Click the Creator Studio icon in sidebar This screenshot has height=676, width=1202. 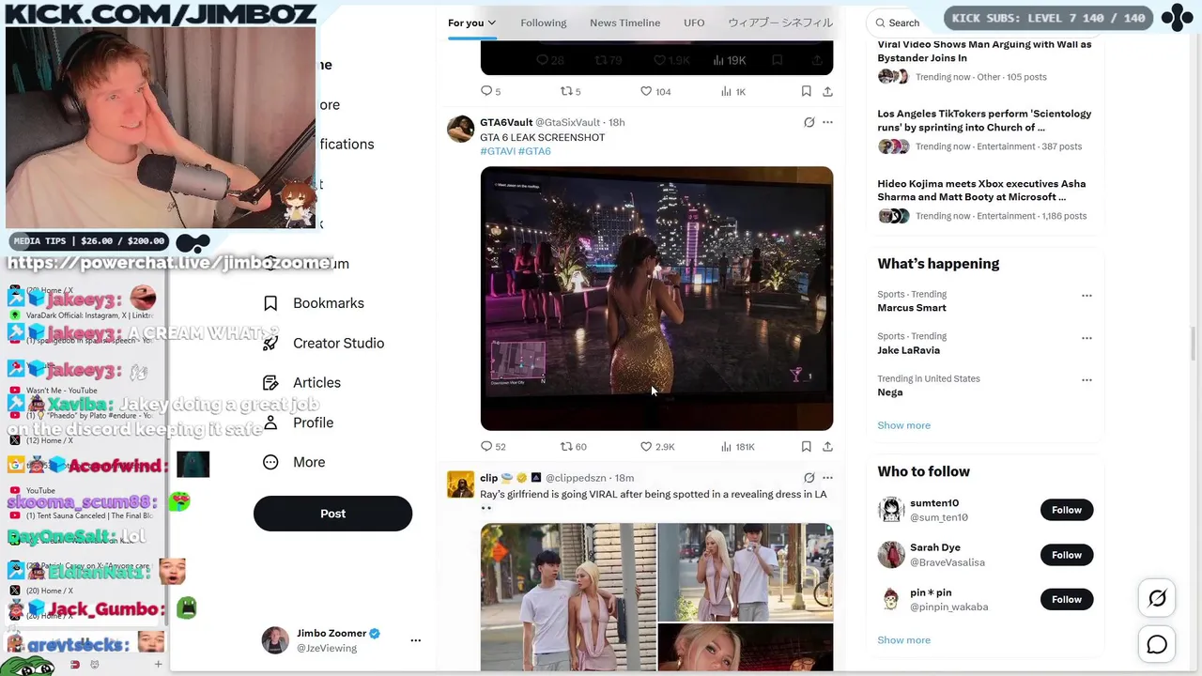pos(270,343)
